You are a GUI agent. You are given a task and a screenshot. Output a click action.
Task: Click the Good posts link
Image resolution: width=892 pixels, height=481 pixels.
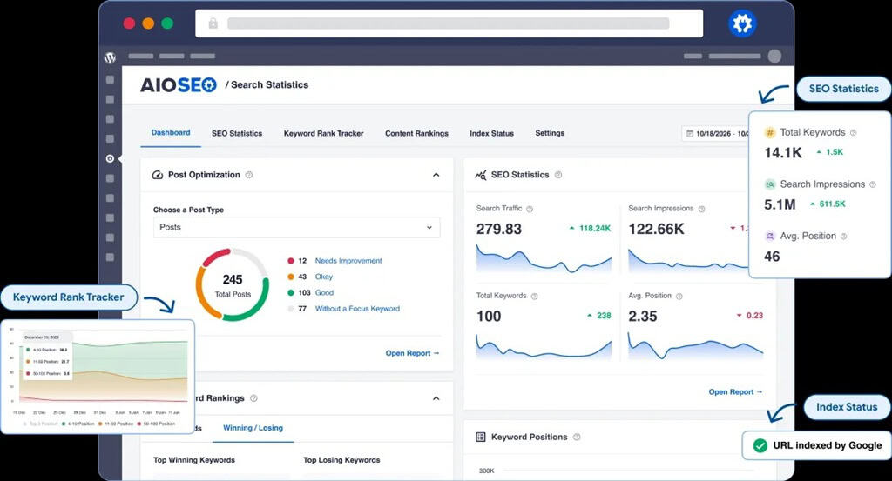324,292
